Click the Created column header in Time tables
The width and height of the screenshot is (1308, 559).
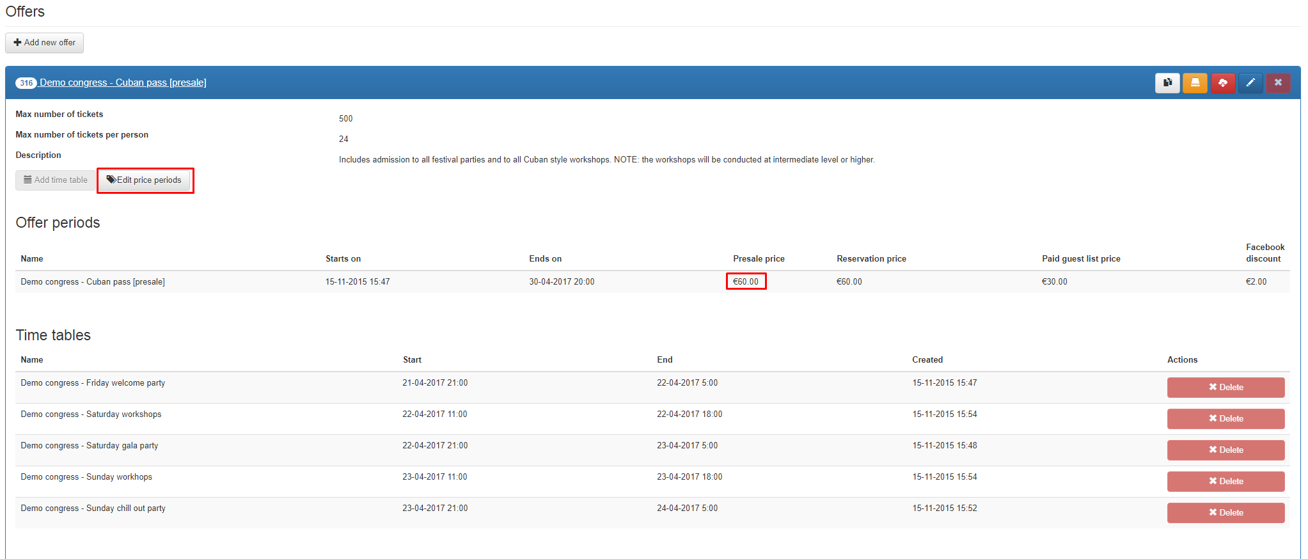pyautogui.click(x=927, y=359)
